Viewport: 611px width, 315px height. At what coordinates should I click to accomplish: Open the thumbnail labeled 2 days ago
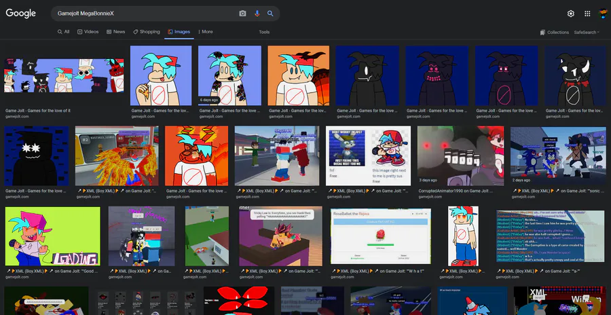pyautogui.click(x=559, y=156)
